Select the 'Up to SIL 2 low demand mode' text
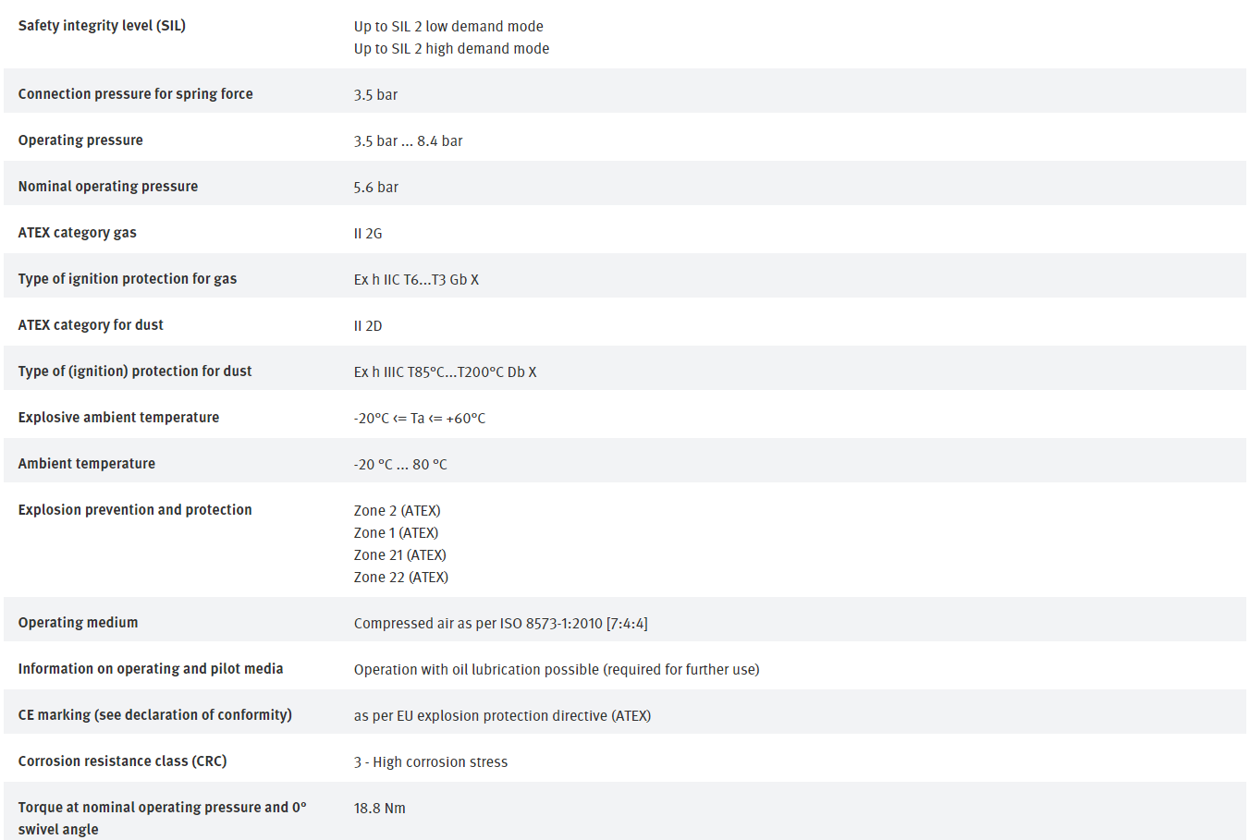Screen dimensions: 1250x840 (x=448, y=27)
